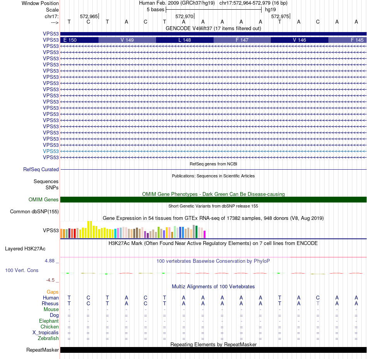
Task: Click the solid VPS53 transcript bar
Action: 213,34
